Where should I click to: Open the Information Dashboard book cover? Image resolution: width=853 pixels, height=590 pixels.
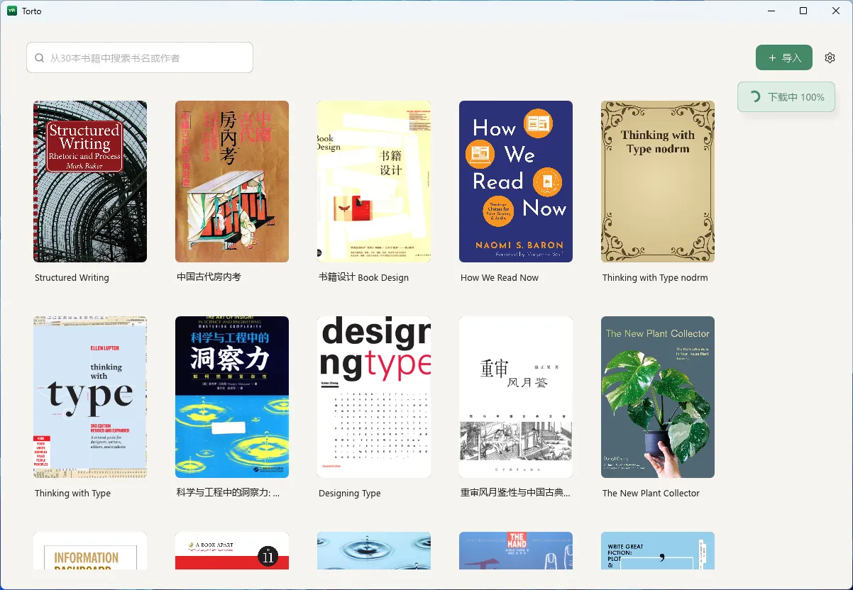[90, 550]
